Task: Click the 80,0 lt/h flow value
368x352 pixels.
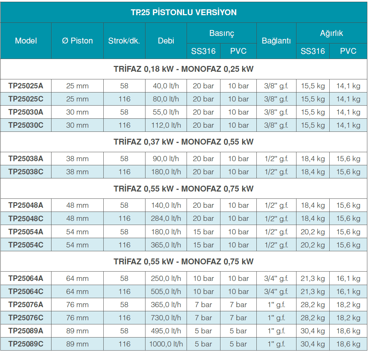Action: point(166,99)
